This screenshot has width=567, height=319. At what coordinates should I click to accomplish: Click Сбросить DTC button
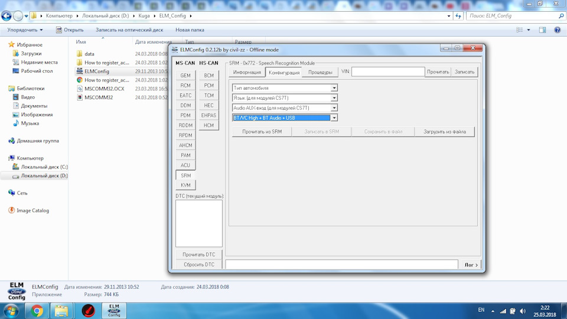(199, 265)
